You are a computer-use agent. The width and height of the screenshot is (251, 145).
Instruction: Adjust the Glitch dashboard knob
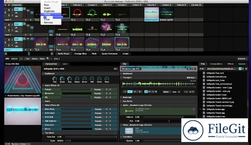[99, 78]
